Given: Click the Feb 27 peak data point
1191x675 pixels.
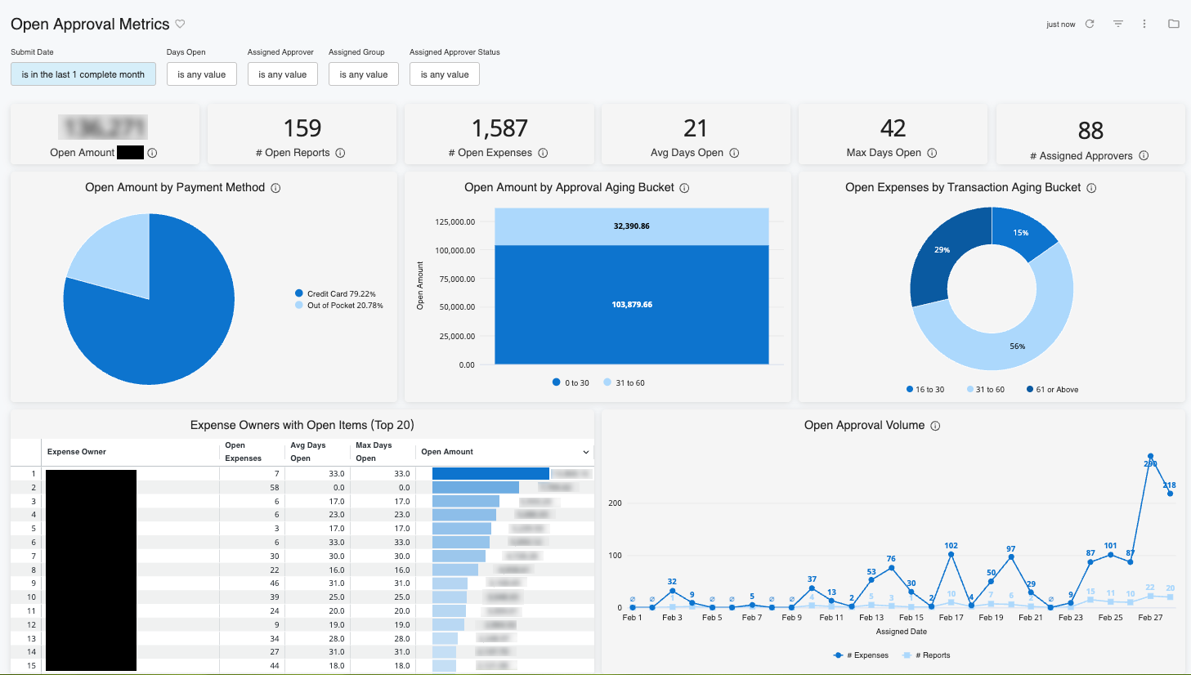Looking at the screenshot, I should coord(1151,456).
